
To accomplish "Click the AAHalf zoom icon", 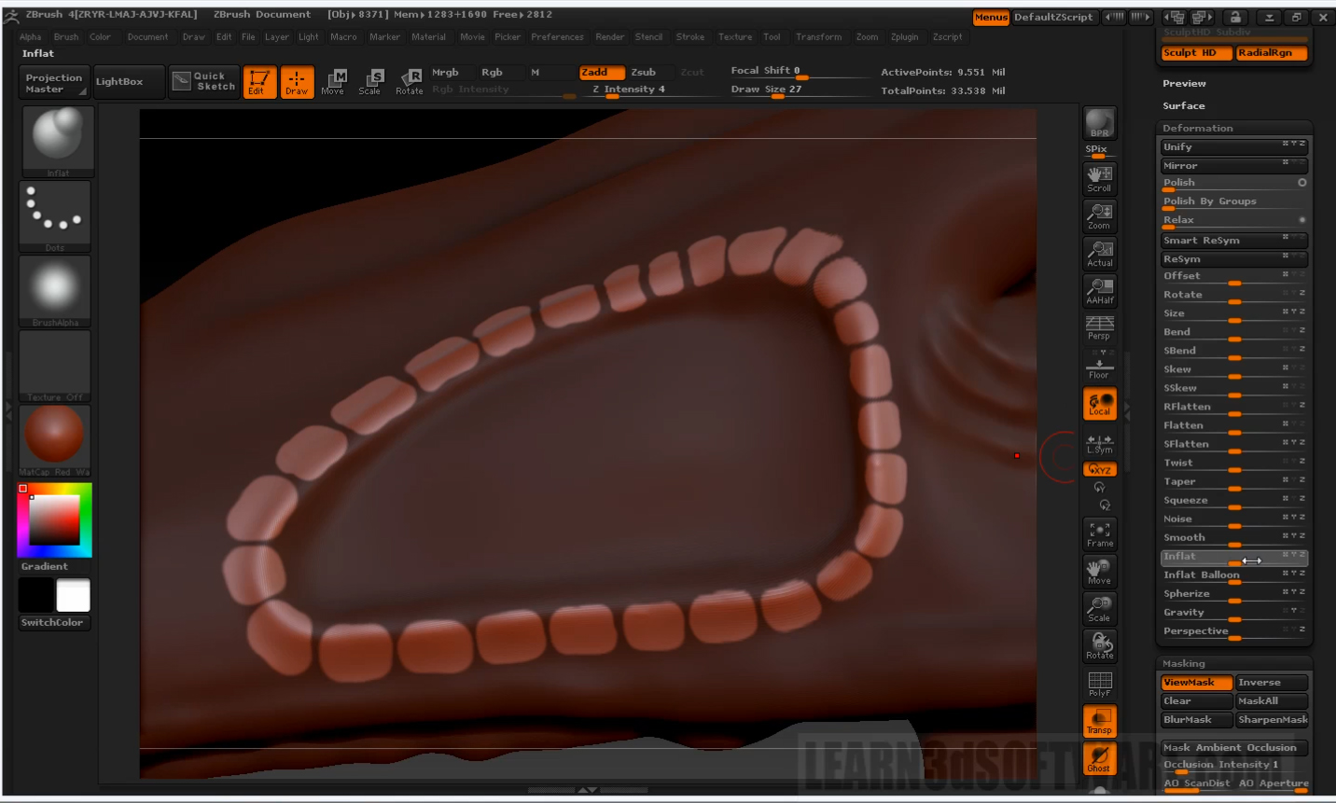I will click(x=1099, y=291).
